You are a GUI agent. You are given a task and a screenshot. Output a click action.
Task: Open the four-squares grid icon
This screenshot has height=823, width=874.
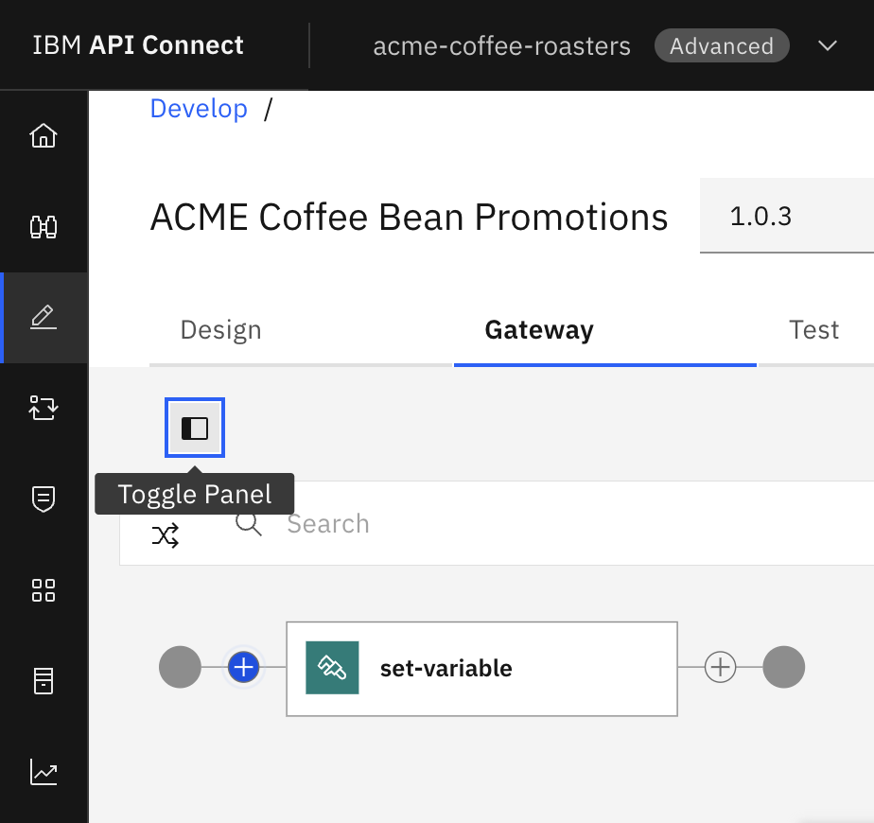[44, 590]
